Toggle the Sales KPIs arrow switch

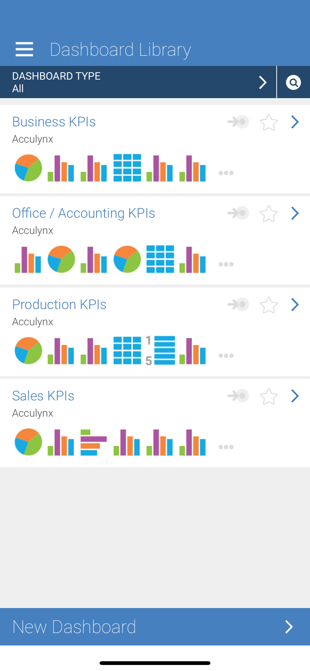pyautogui.click(x=238, y=396)
